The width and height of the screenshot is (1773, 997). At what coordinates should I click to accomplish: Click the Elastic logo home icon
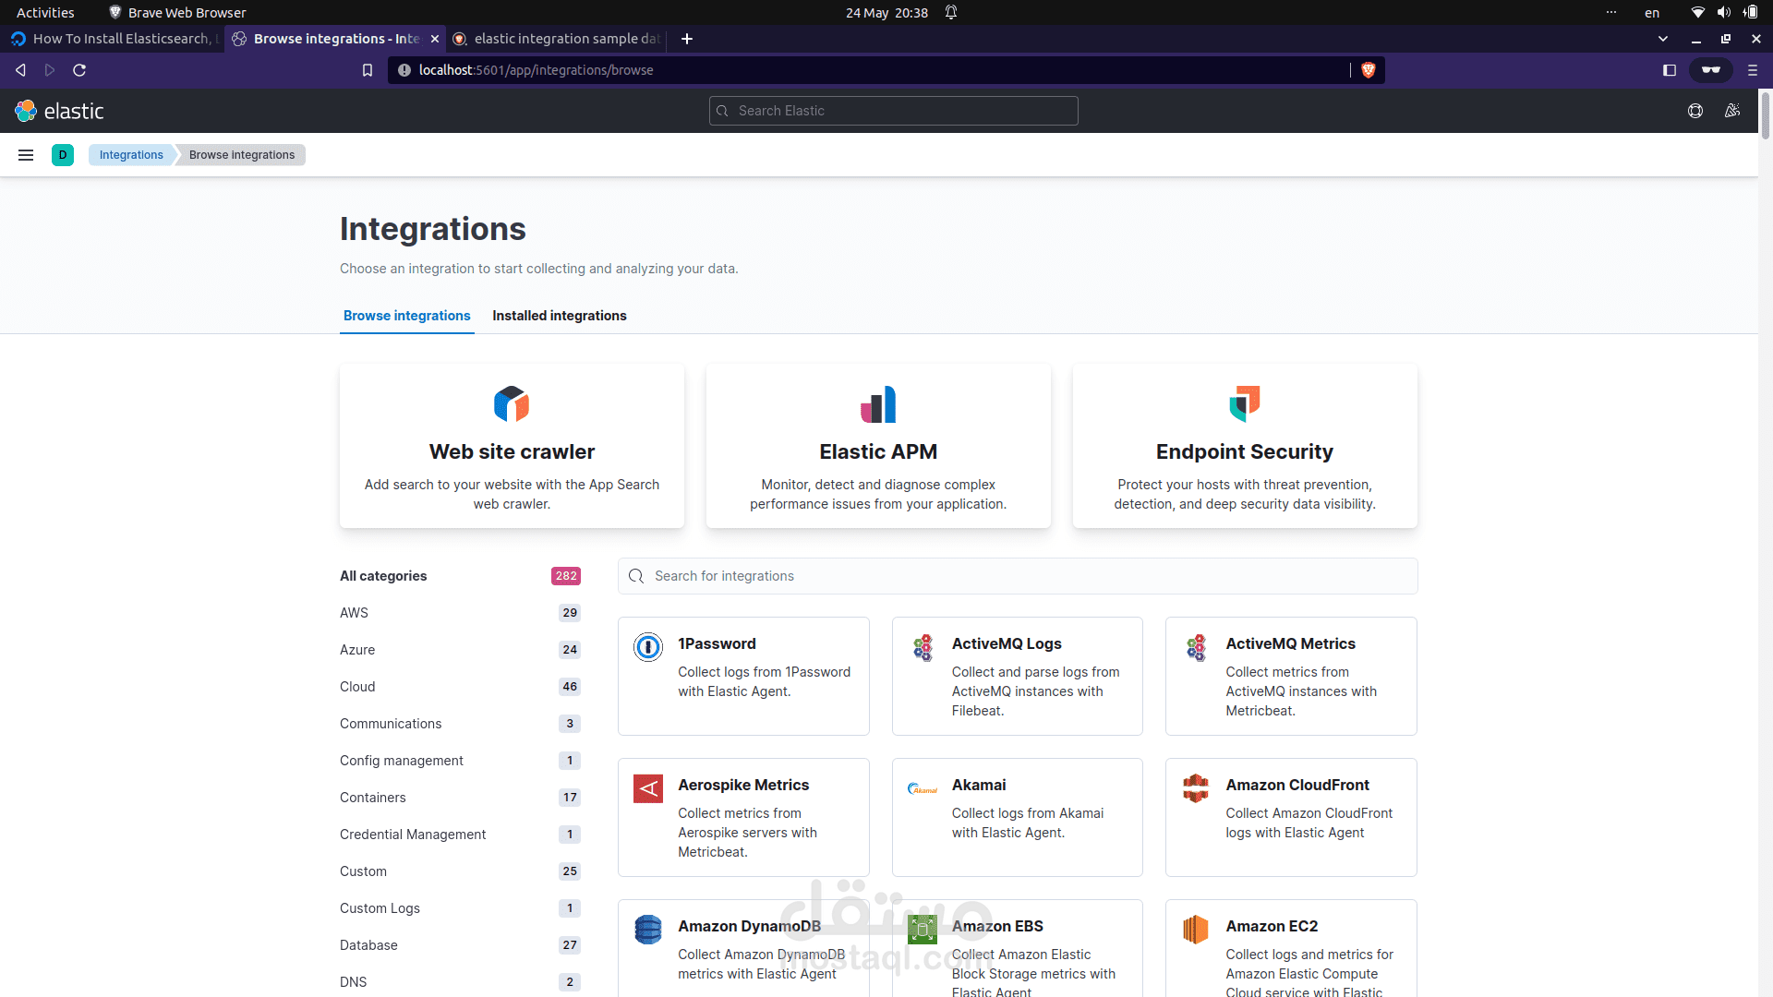pos(26,111)
